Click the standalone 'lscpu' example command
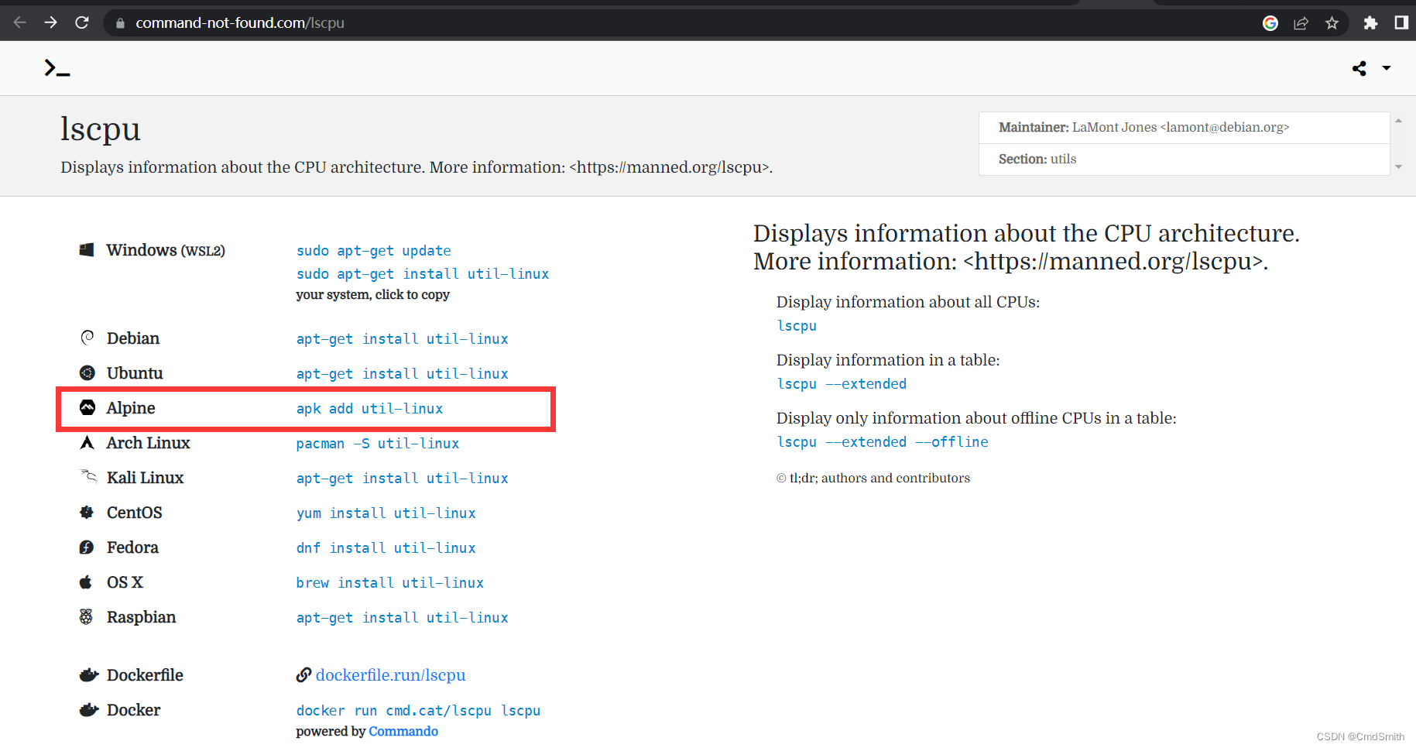Image resolution: width=1416 pixels, height=748 pixels. tap(797, 326)
